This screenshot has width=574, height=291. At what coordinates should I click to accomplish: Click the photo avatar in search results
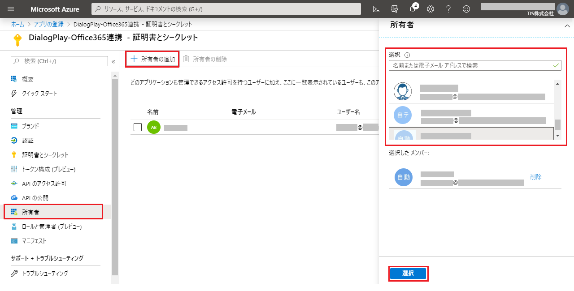[402, 91]
